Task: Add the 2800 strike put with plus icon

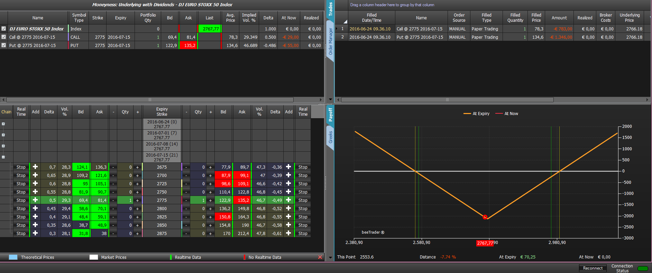Action: coord(288,208)
